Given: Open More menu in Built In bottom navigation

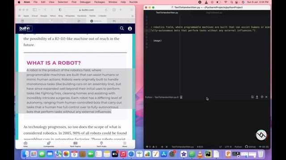Looking at the screenshot, I should (x=125, y=144).
